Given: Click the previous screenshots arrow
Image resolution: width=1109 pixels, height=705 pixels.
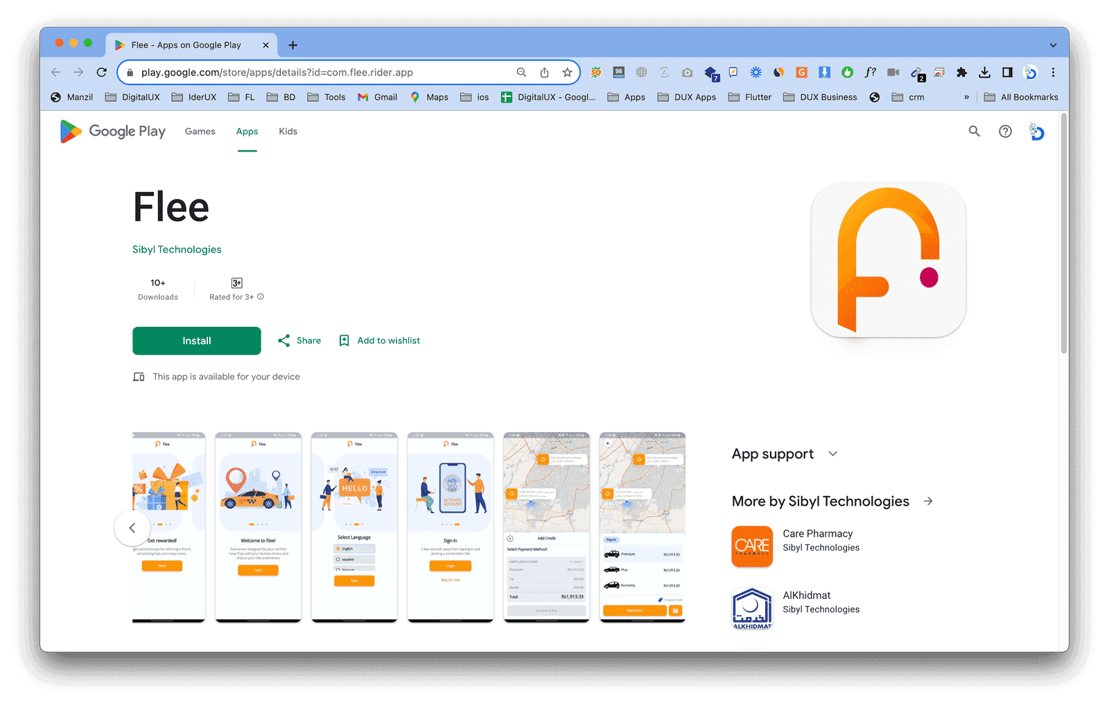Looking at the screenshot, I should (132, 528).
